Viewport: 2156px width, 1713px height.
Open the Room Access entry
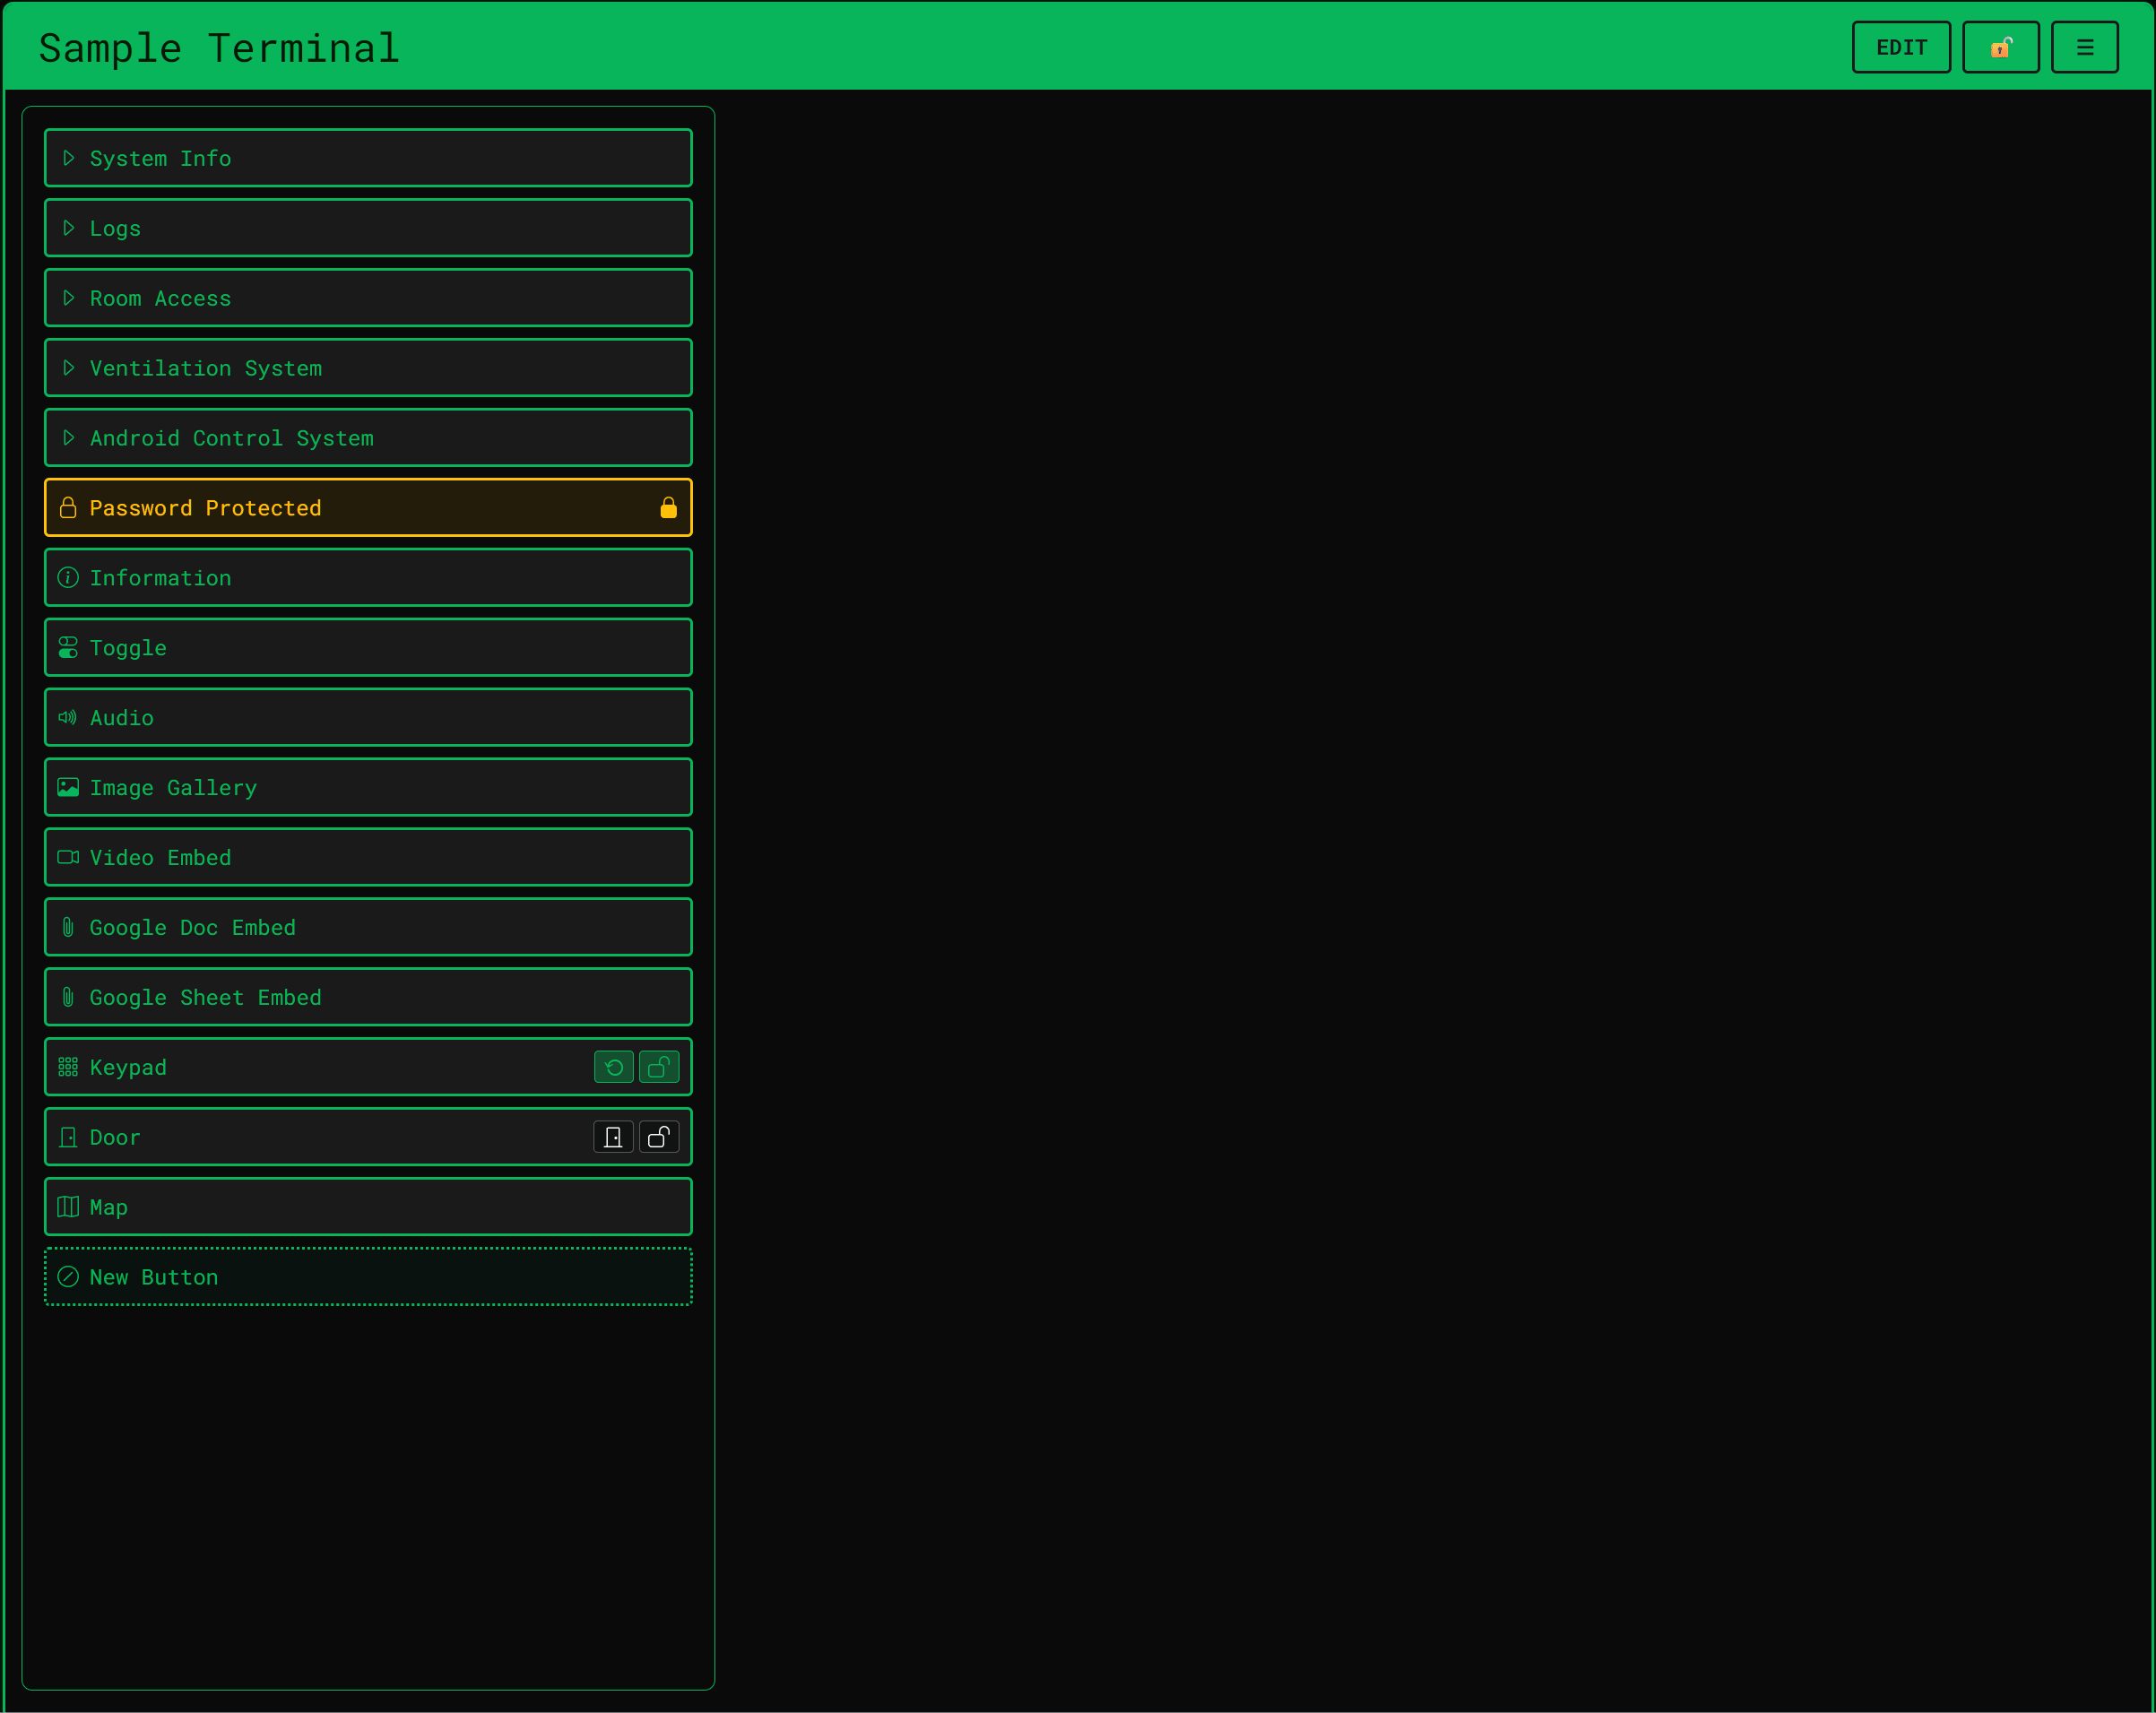367,298
